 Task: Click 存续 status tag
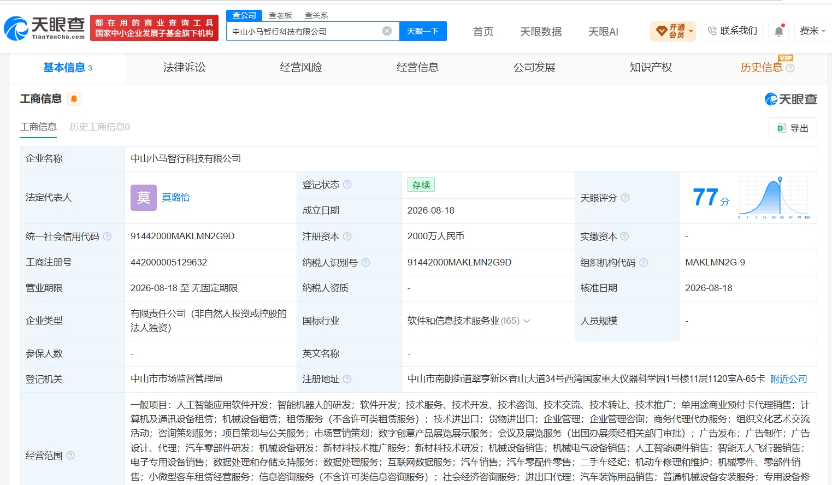[x=421, y=185]
